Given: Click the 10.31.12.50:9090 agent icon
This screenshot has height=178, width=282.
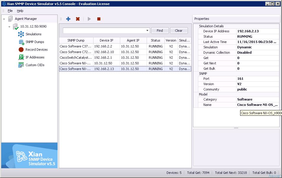Looking at the screenshot, I should tap(16, 27).
